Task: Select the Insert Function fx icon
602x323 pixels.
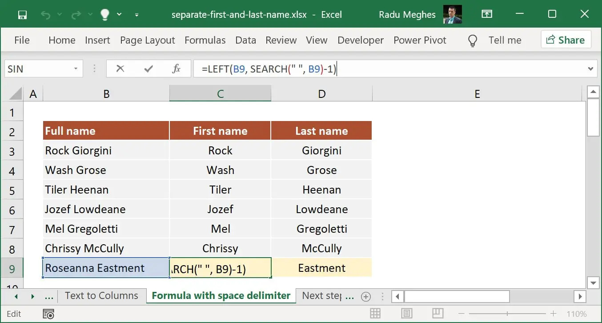Action: (x=177, y=69)
